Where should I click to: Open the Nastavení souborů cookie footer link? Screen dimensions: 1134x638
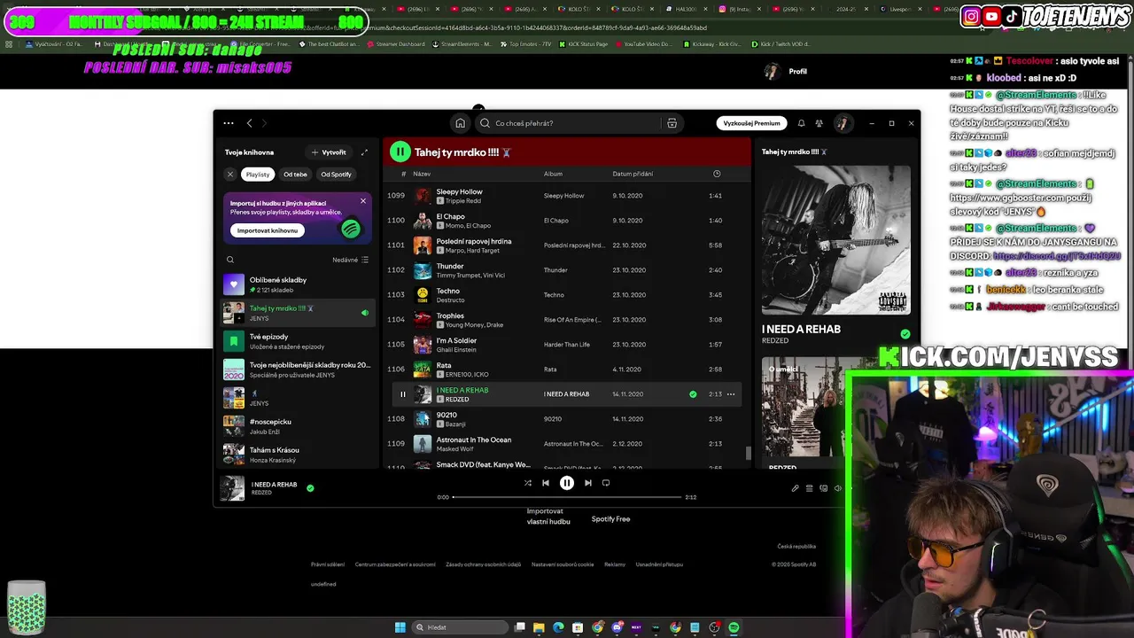point(563,564)
